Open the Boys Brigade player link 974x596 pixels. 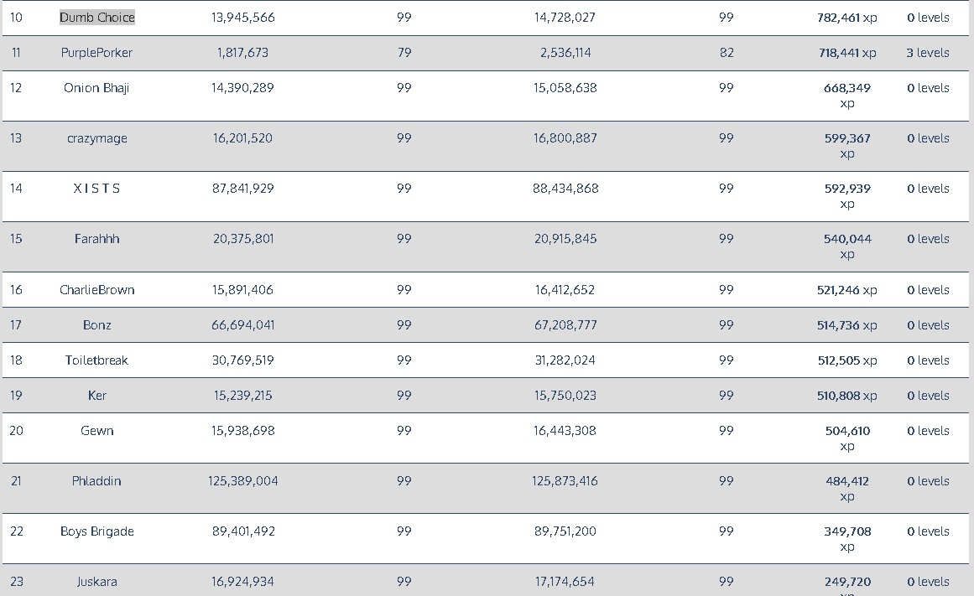[96, 531]
